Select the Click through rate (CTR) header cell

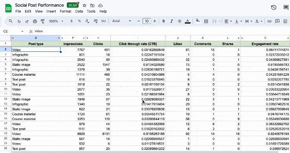pyautogui.click(x=138, y=44)
